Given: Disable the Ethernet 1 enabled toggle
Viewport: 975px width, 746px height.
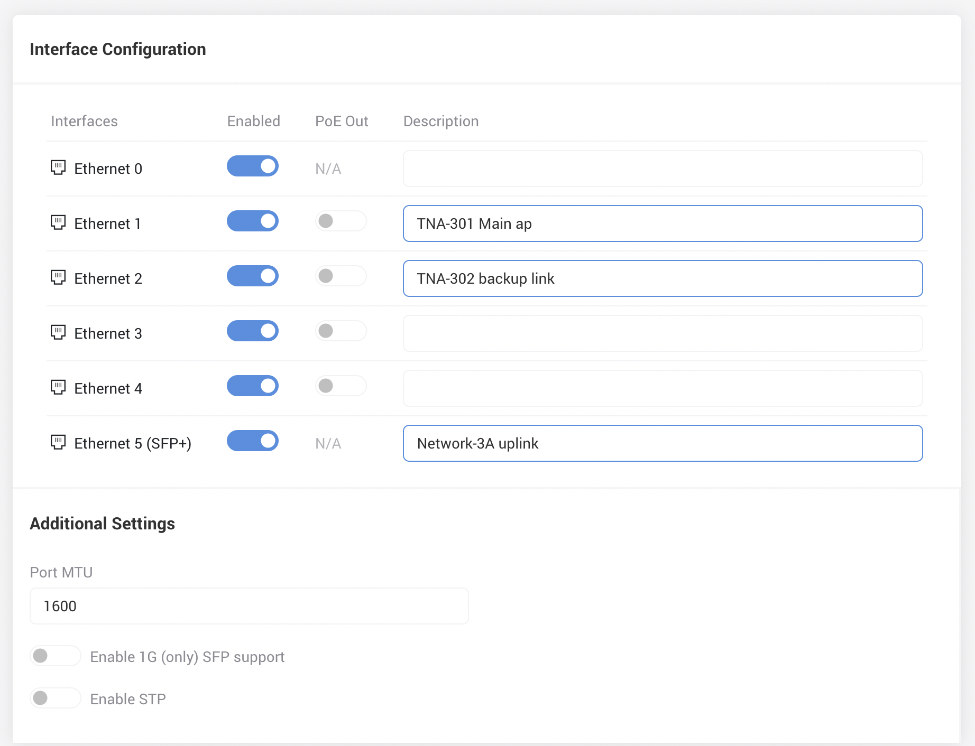Looking at the screenshot, I should coord(253,221).
